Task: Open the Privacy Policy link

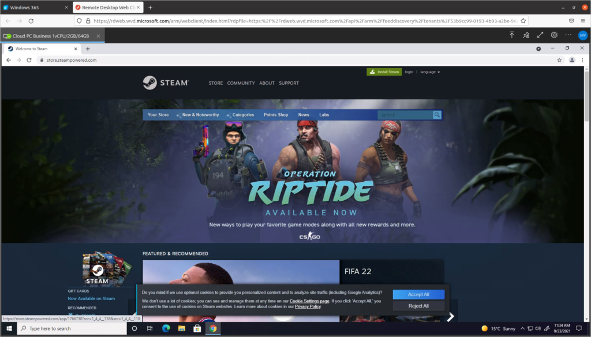Action: [308, 307]
